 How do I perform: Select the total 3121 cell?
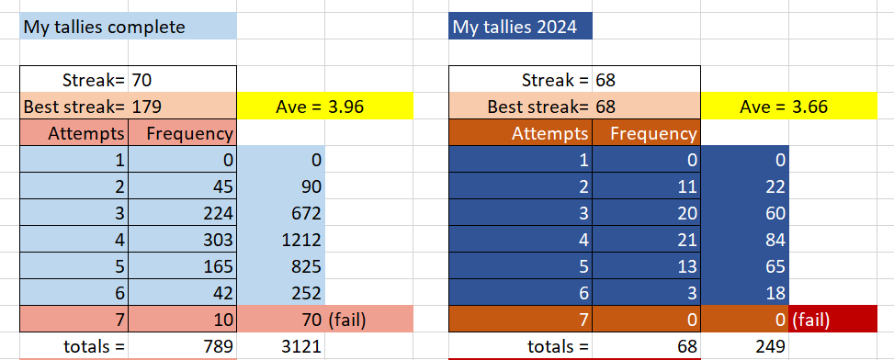pos(281,346)
